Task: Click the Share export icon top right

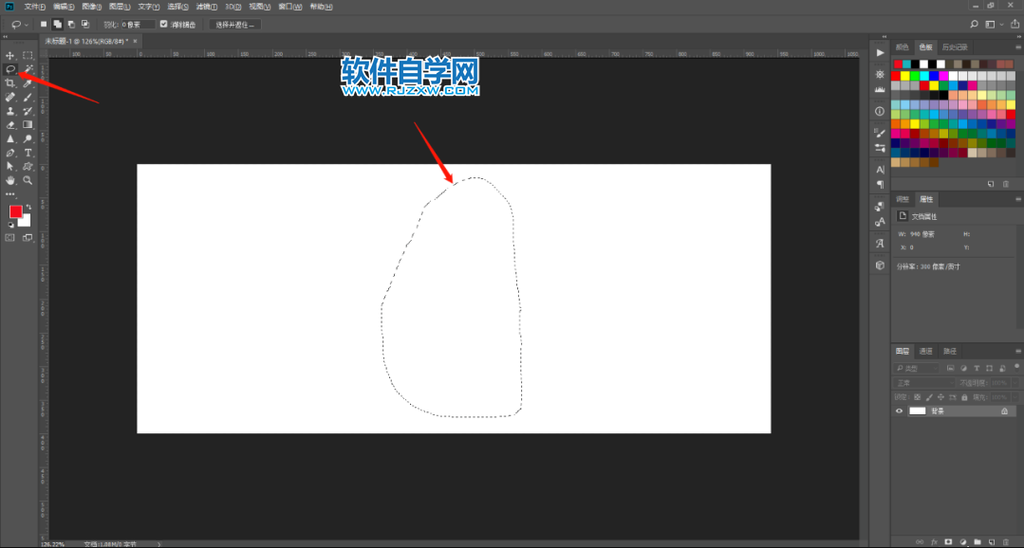Action: coord(1013,24)
